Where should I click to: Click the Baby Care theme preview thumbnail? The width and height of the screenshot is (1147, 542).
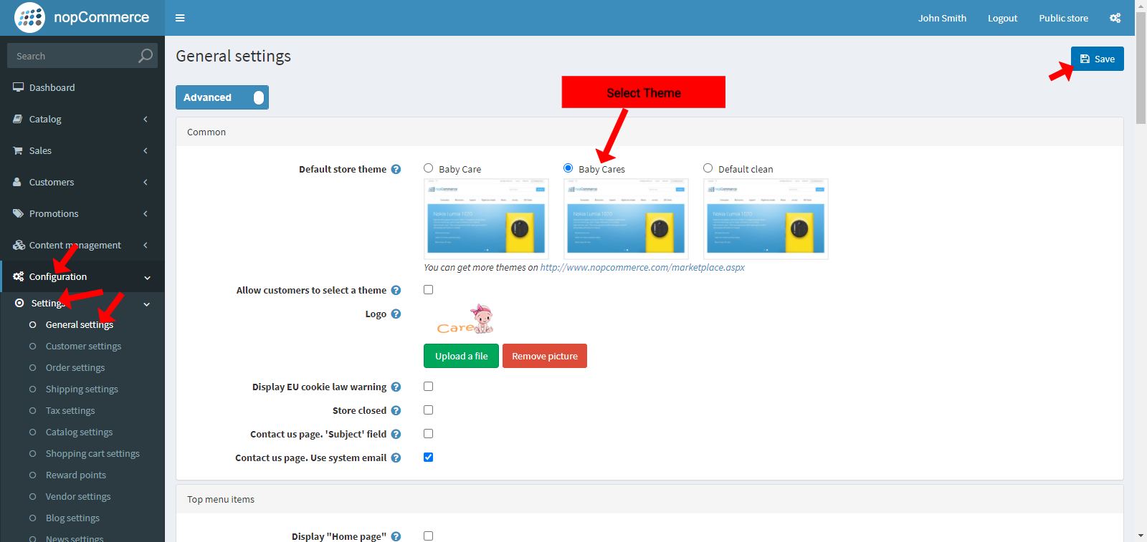486,218
